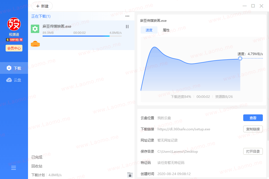269x179 pixels.
Task: Open the three-dot more options menu
Action: click(127, 16)
